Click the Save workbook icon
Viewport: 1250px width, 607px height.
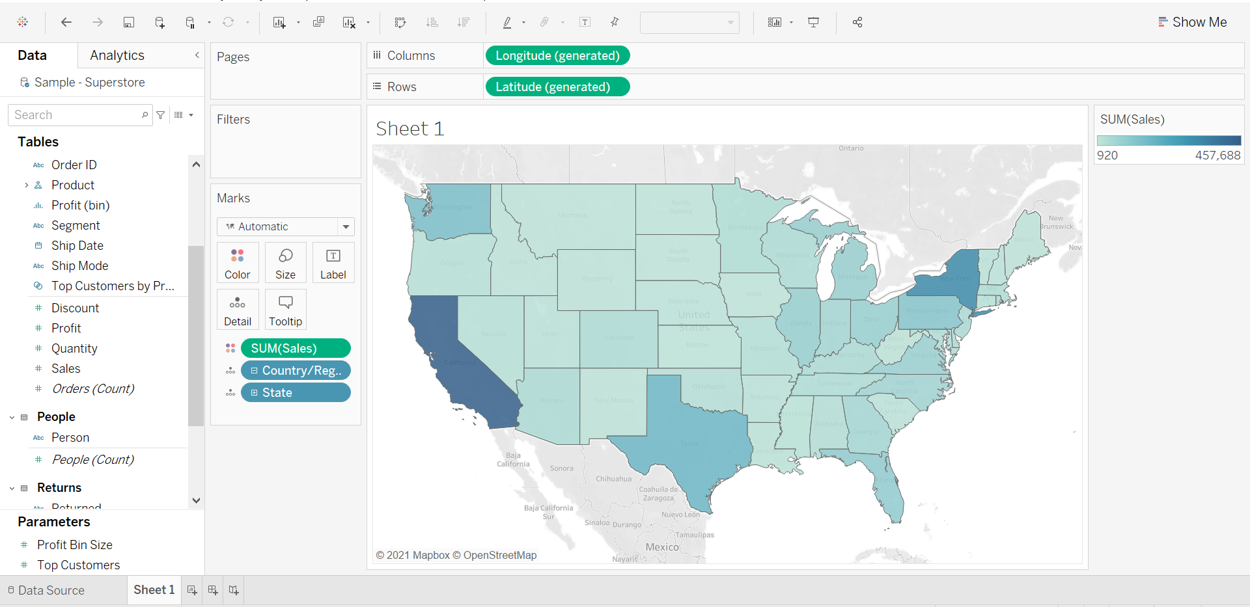[x=129, y=22]
